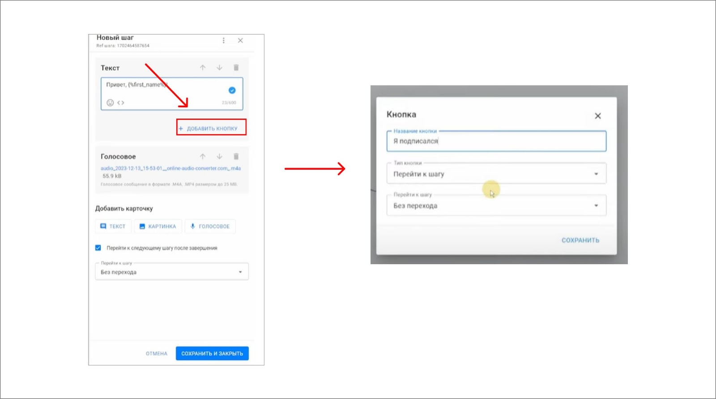Close the Новый шаг panel
Screen dimensions: 716x399
240,40
